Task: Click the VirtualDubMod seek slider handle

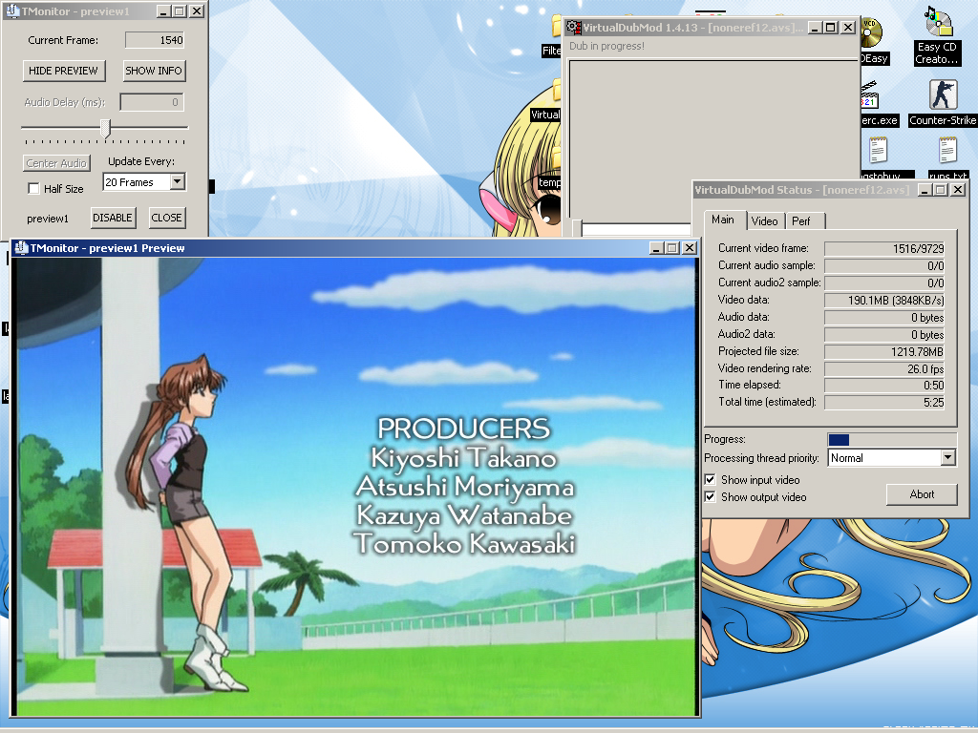Action: point(577,228)
